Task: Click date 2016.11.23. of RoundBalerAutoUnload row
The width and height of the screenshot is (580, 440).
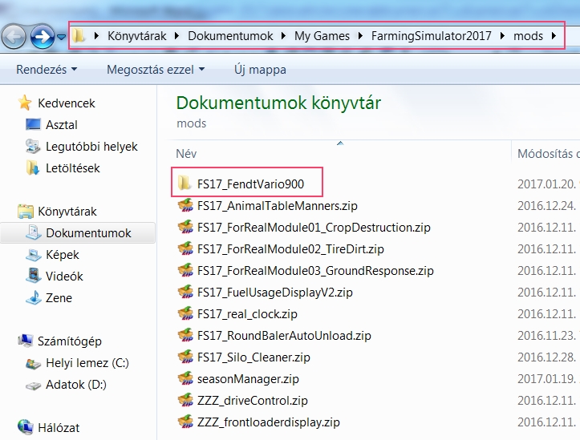Action: point(546,336)
